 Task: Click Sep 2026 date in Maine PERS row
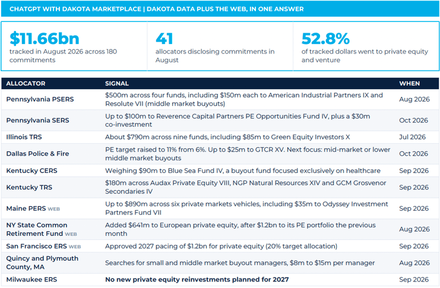coord(414,208)
